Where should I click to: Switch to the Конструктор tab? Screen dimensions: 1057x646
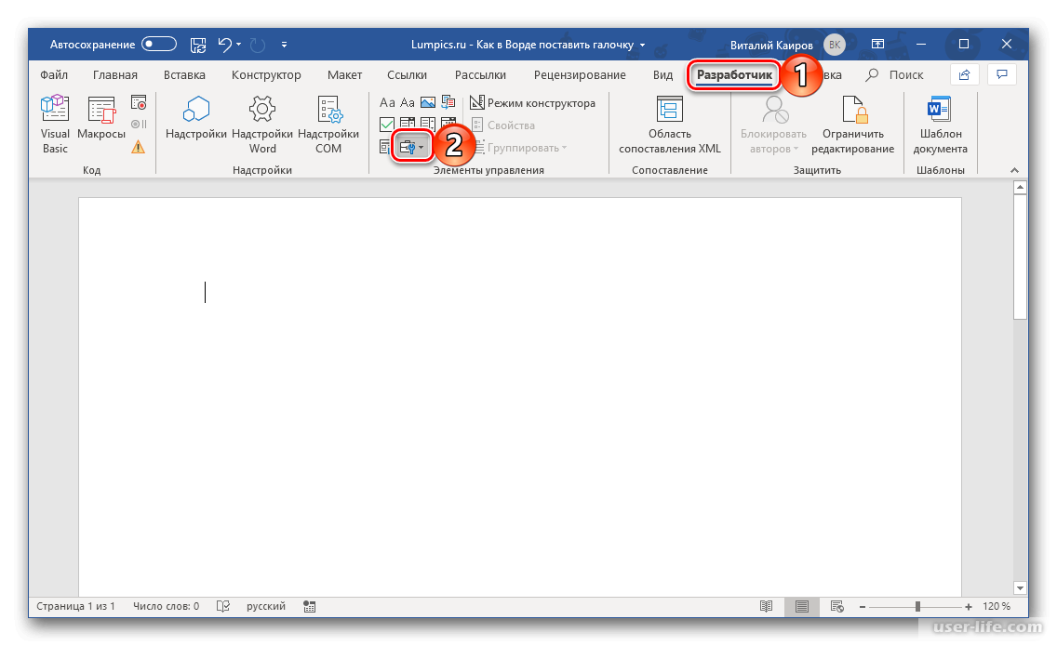(x=266, y=74)
